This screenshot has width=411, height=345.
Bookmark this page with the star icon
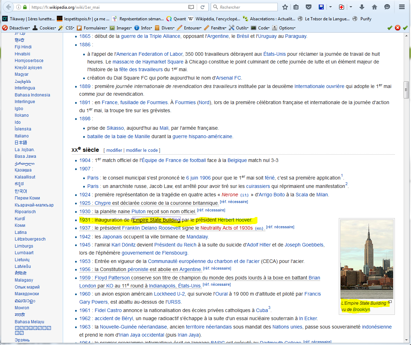(285, 7)
